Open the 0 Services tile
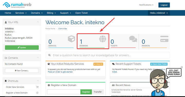 pyautogui.click(x=61, y=42)
